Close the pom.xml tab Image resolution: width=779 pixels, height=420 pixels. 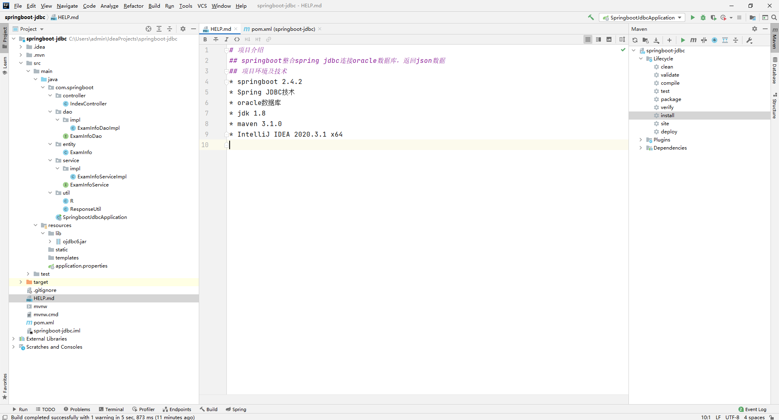click(x=320, y=29)
